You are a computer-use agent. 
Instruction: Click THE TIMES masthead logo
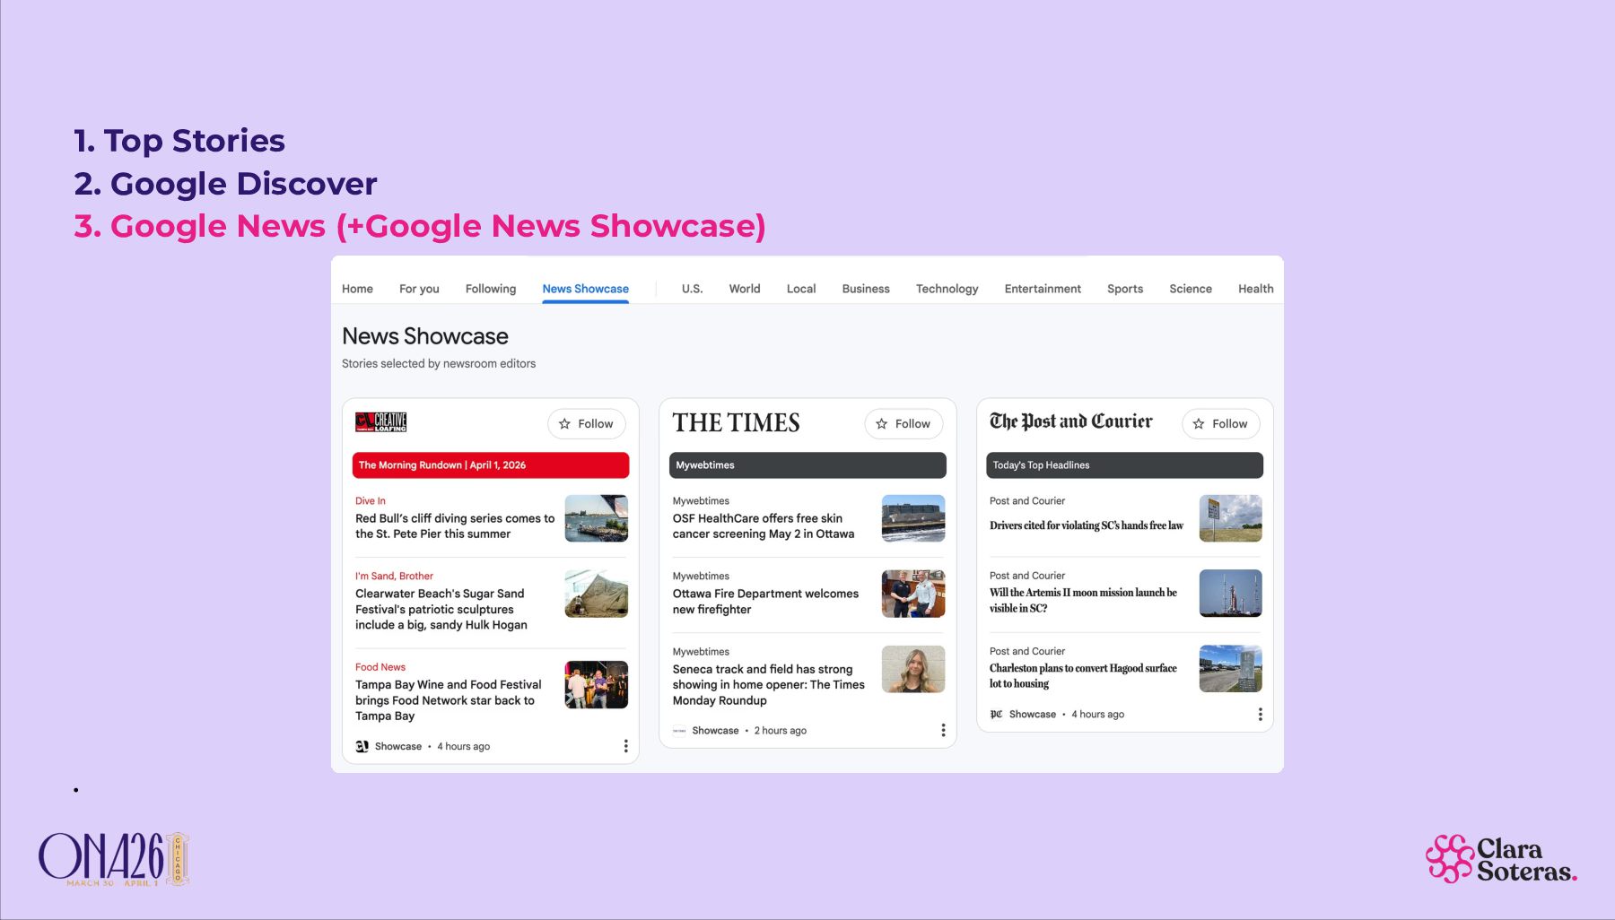(x=737, y=423)
